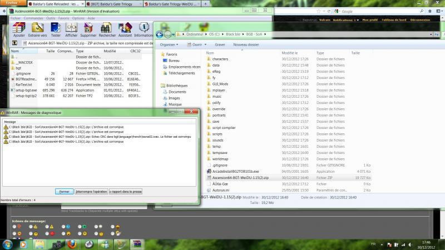Open the Organiser dropdown in Explorer
The image size is (445, 250).
coord(169,45)
